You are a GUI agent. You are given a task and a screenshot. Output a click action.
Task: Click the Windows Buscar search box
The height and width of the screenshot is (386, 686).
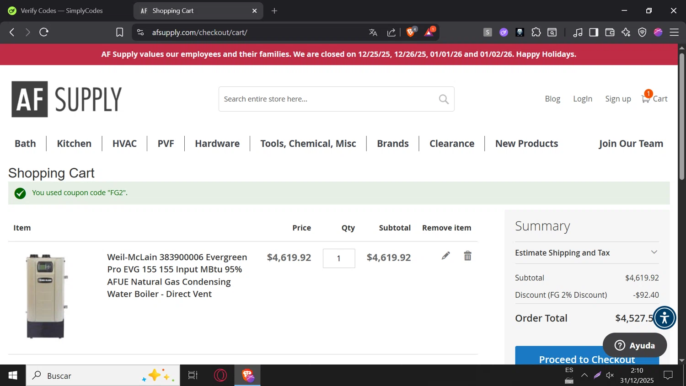(x=103, y=375)
